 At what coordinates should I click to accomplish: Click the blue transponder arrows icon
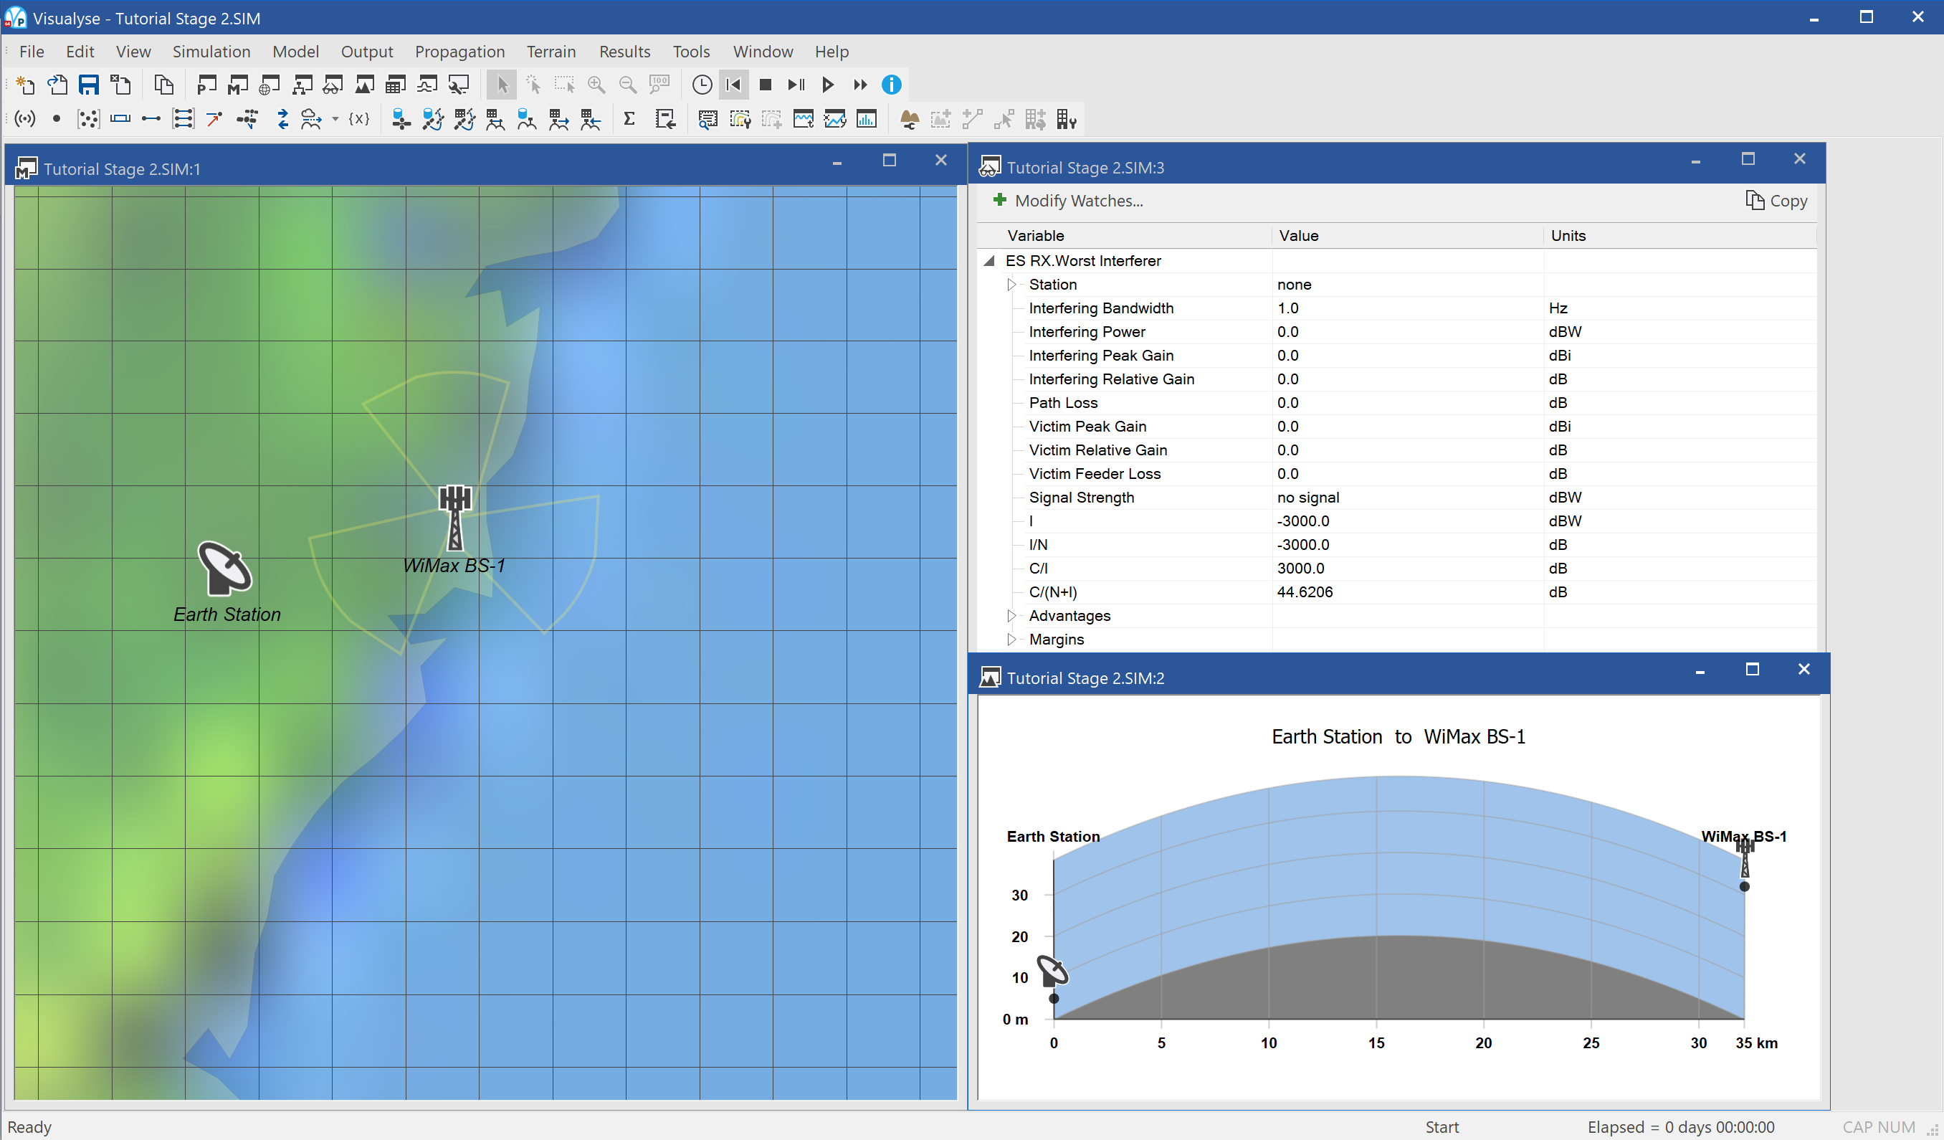[283, 119]
